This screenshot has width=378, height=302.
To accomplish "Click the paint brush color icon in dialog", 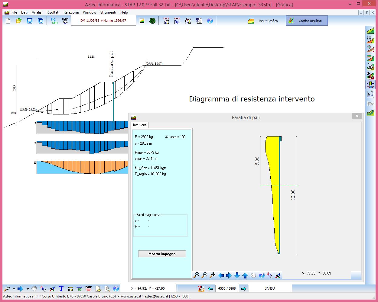I will [278, 275].
